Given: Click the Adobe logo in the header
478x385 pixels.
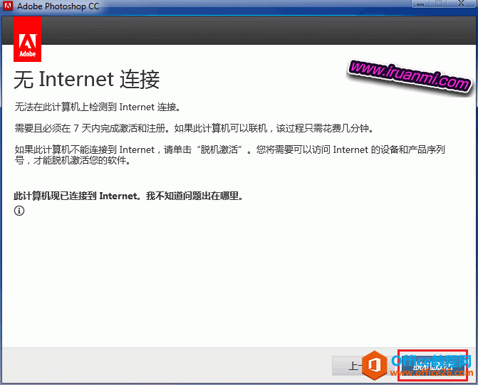Looking at the screenshot, I should point(28,39).
